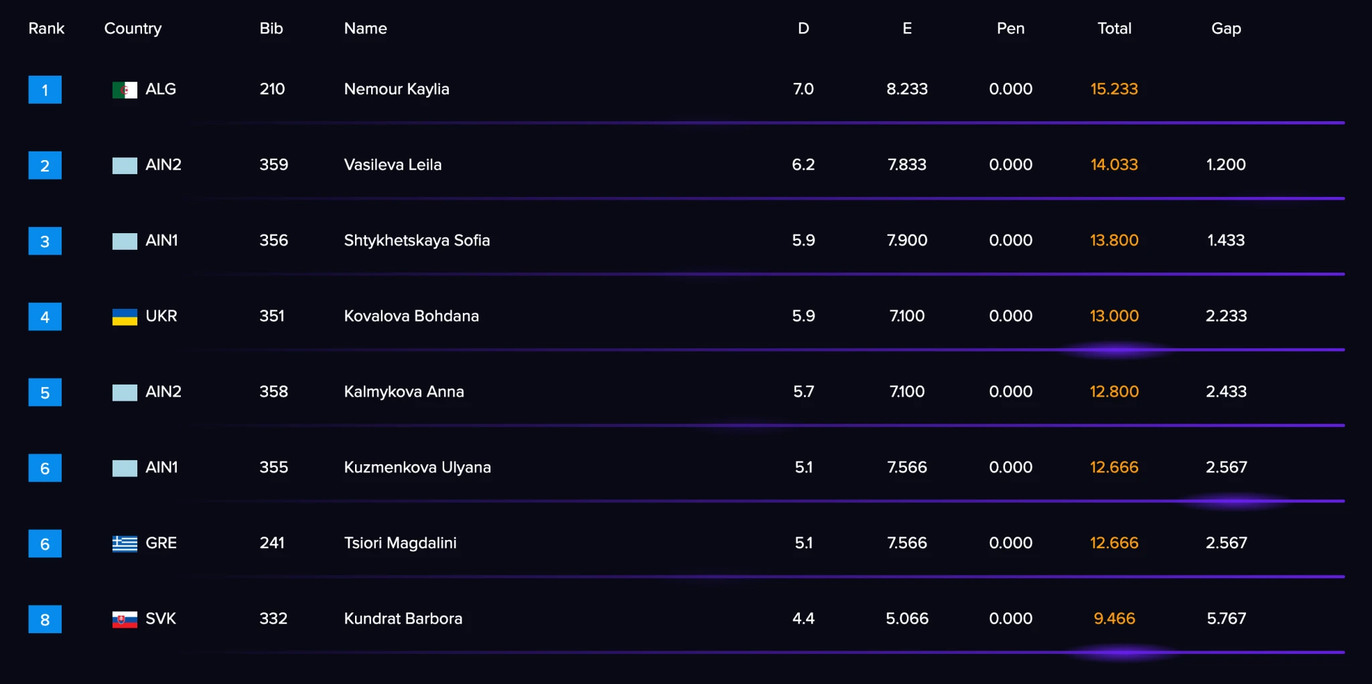Viewport: 1372px width, 684px height.
Task: Open Vasileva Leila's name link
Action: (x=393, y=165)
